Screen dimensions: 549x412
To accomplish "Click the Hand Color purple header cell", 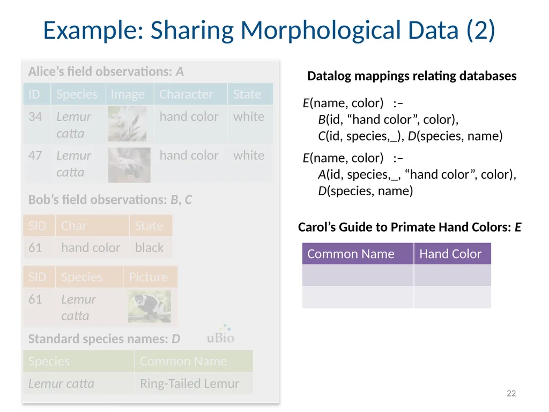I will (452, 254).
